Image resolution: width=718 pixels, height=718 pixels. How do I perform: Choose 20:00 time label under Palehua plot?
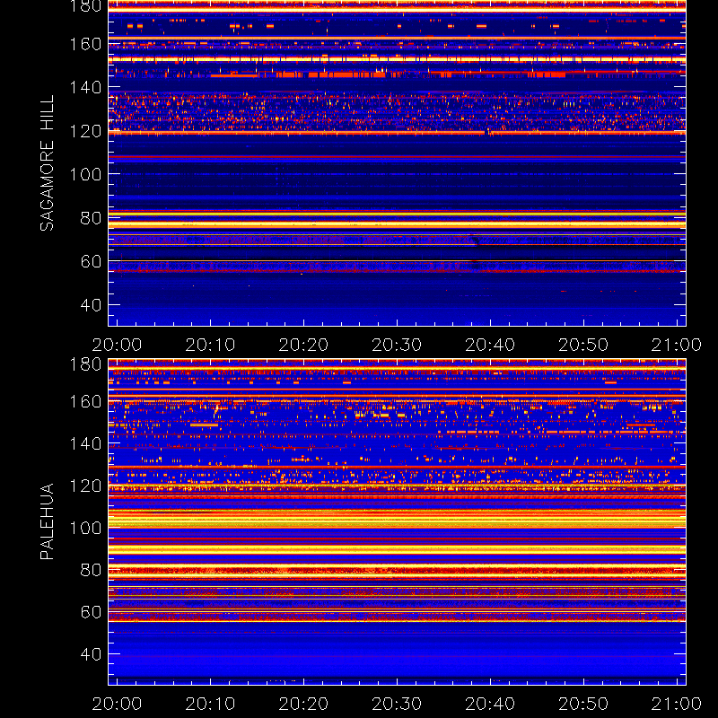click(x=118, y=704)
